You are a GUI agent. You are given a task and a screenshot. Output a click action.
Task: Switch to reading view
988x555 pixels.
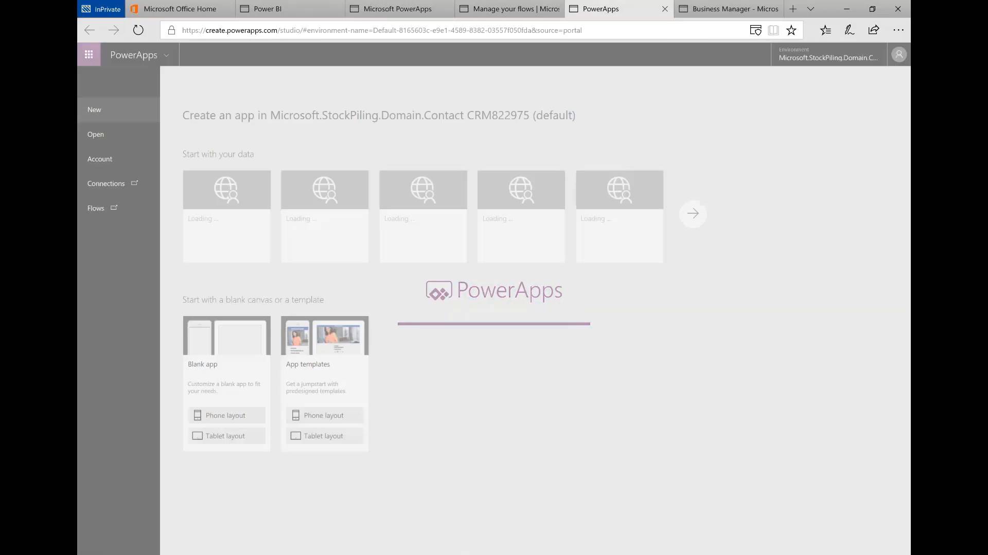click(x=774, y=30)
